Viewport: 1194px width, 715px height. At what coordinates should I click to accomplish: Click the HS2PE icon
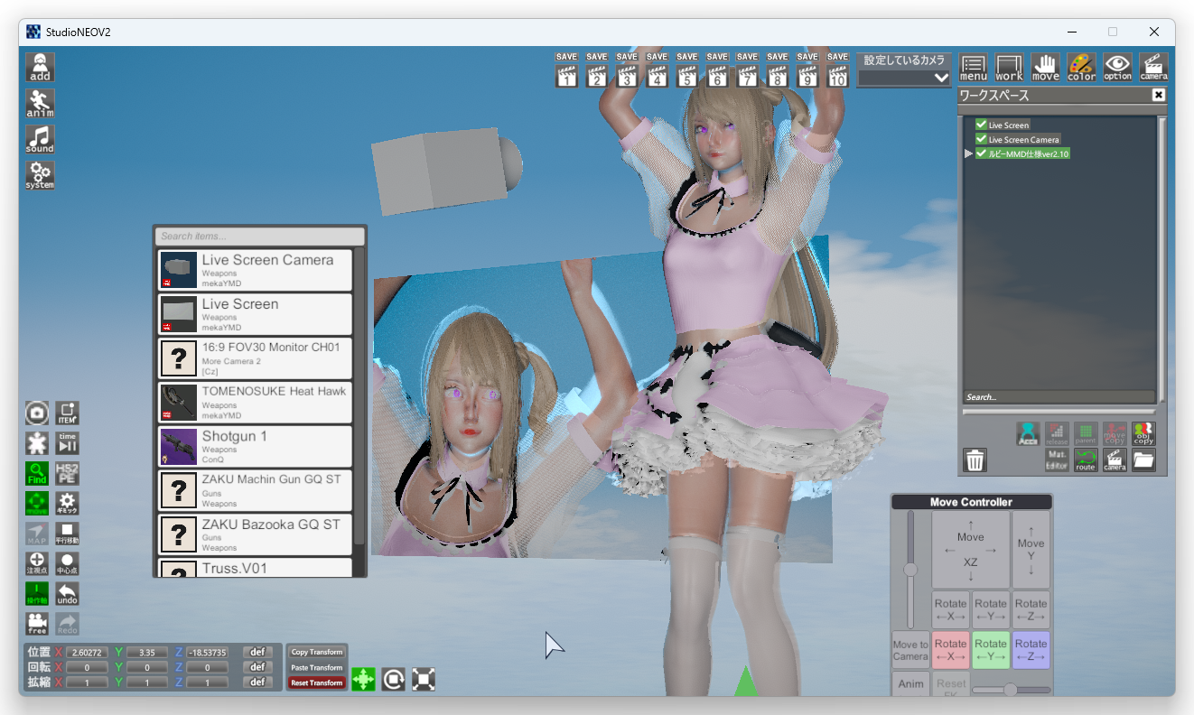[68, 473]
